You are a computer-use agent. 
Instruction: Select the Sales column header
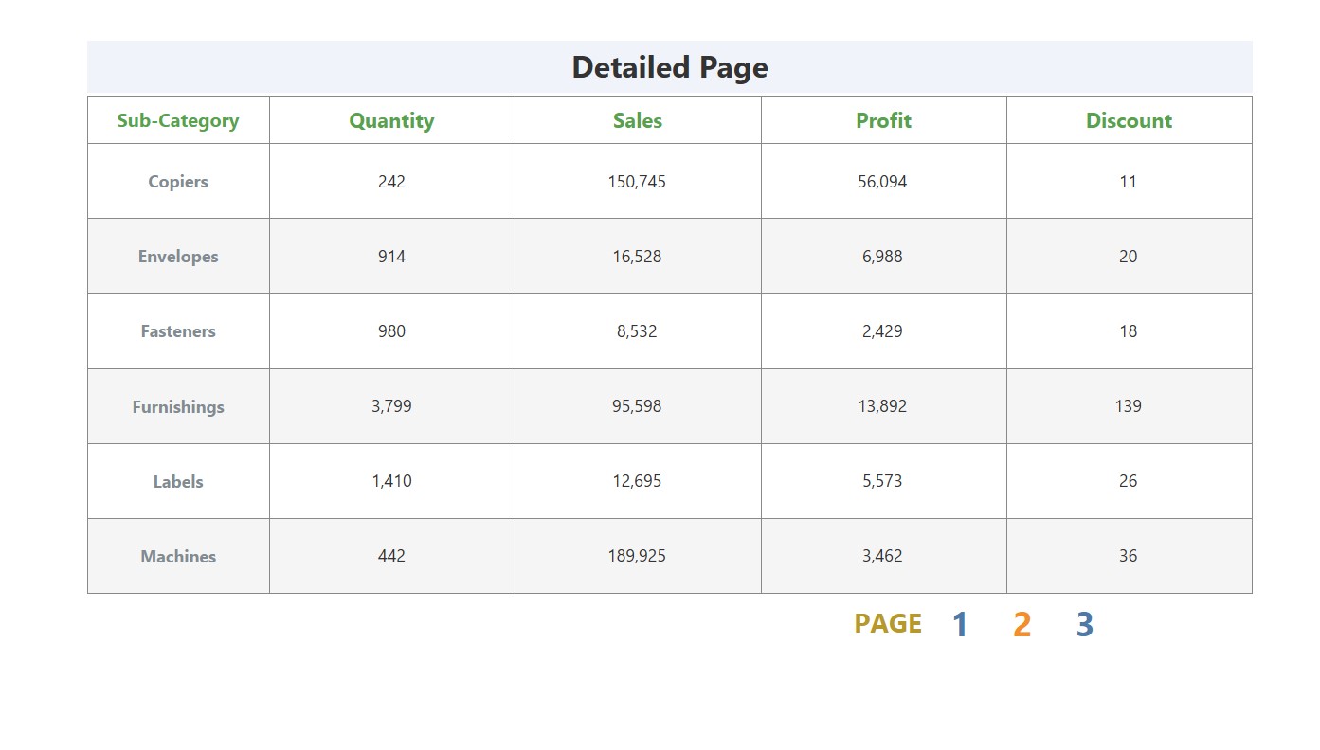[637, 121]
